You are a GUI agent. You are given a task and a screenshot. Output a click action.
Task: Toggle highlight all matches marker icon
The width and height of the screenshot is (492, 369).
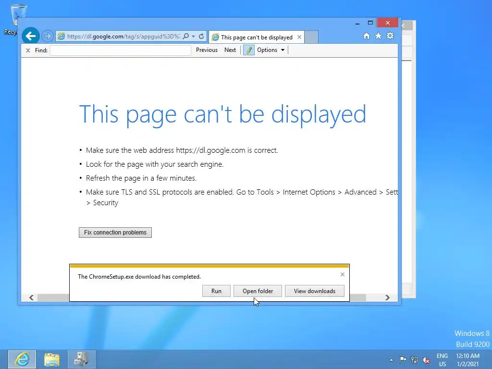pyautogui.click(x=249, y=50)
